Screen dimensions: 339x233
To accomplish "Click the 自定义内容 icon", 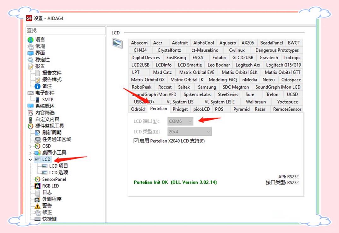I will coord(30,119).
